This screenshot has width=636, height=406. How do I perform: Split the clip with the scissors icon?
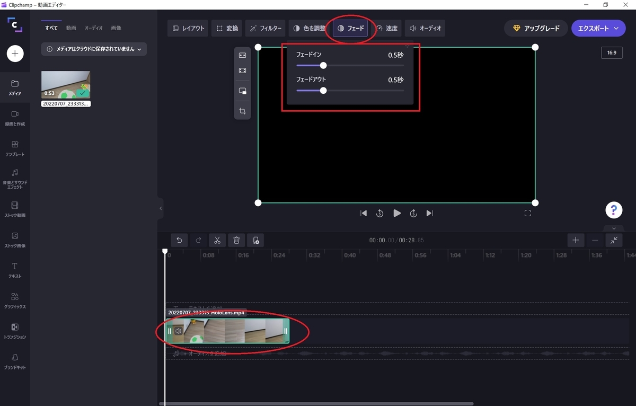217,240
